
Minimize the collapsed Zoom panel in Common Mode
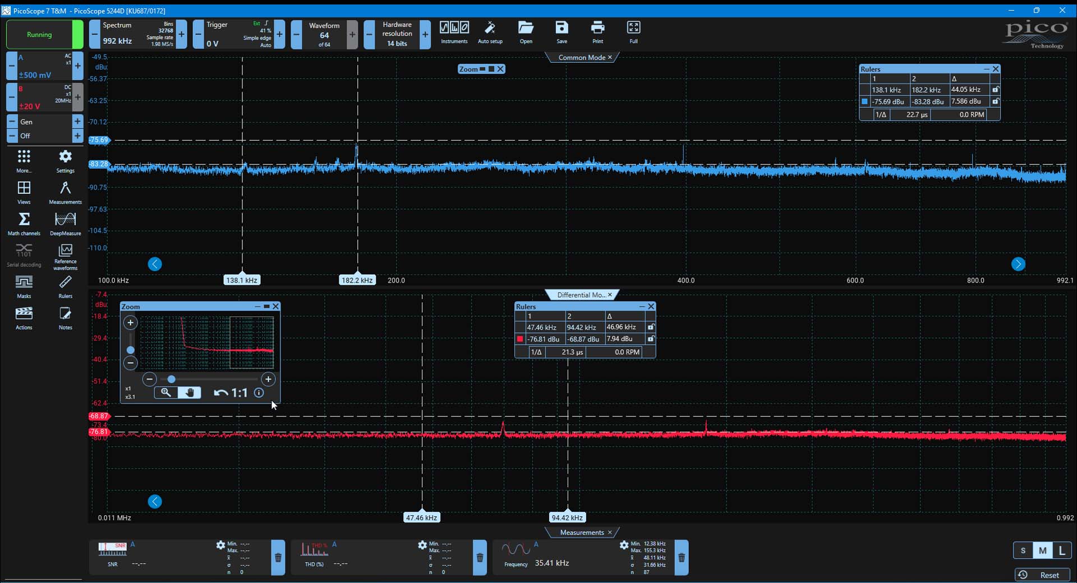click(482, 69)
